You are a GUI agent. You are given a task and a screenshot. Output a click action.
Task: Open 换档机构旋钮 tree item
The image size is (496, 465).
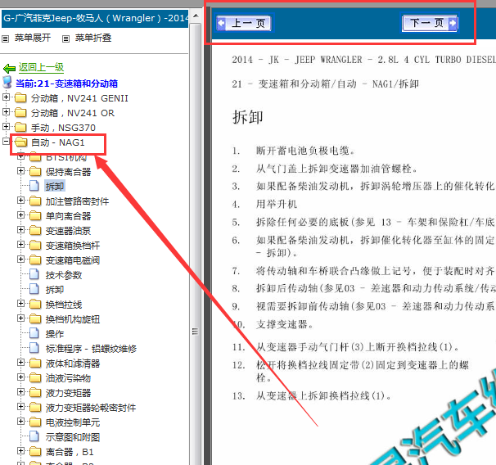(73, 319)
